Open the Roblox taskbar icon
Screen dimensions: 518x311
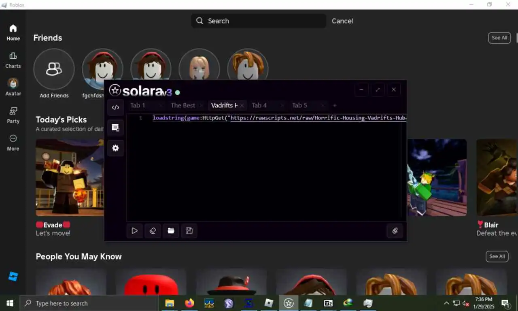click(x=269, y=303)
